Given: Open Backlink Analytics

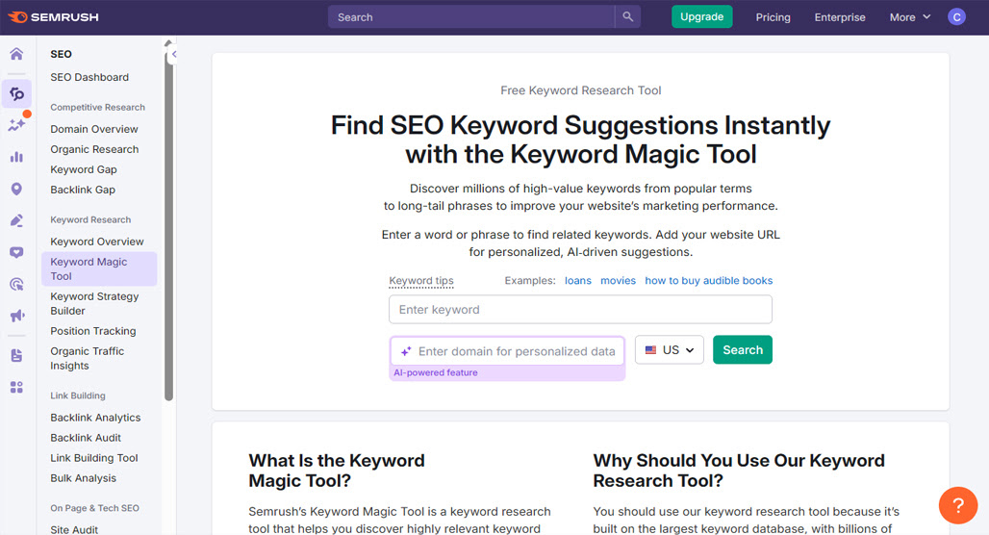Looking at the screenshot, I should (95, 417).
